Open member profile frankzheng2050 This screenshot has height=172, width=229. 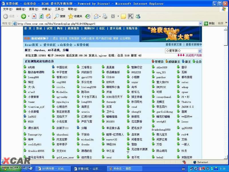coord(161,130)
